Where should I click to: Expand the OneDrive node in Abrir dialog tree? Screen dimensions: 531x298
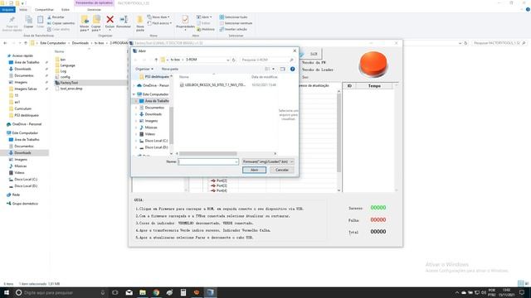(134, 85)
